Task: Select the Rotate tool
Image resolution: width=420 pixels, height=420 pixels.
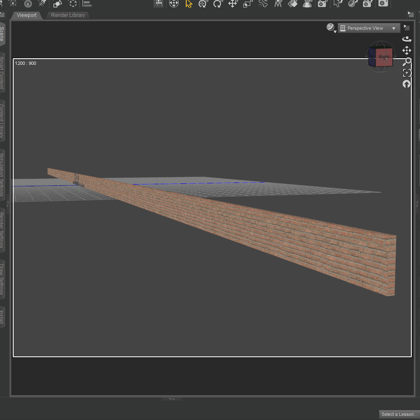Action: tap(218, 3)
